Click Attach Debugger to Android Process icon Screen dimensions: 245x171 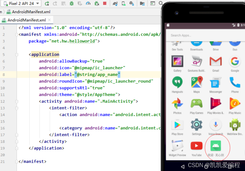tap(96, 3)
